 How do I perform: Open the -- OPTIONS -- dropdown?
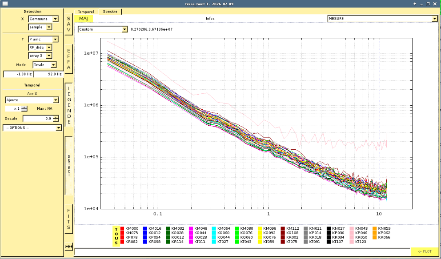click(x=32, y=128)
